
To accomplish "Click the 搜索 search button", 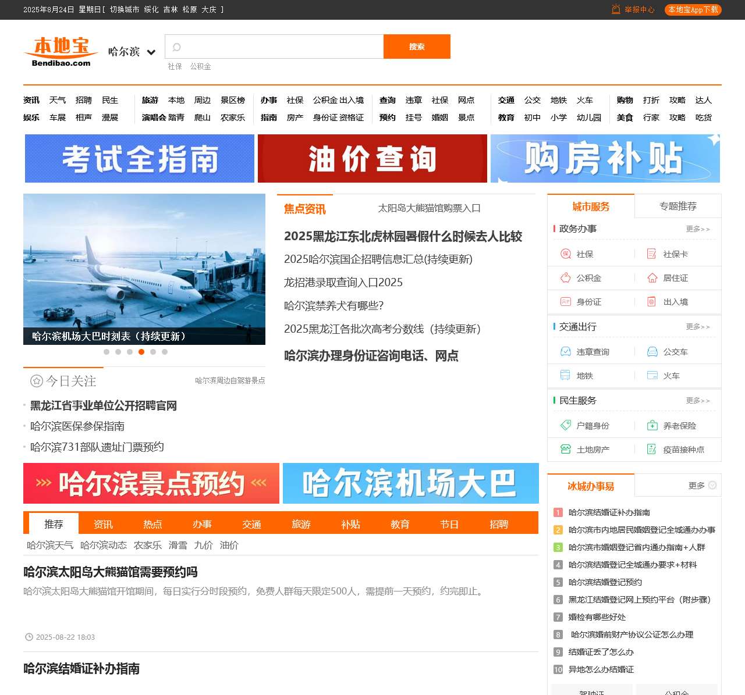I will coord(417,47).
